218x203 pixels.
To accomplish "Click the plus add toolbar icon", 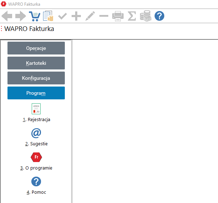I will pyautogui.click(x=76, y=16).
